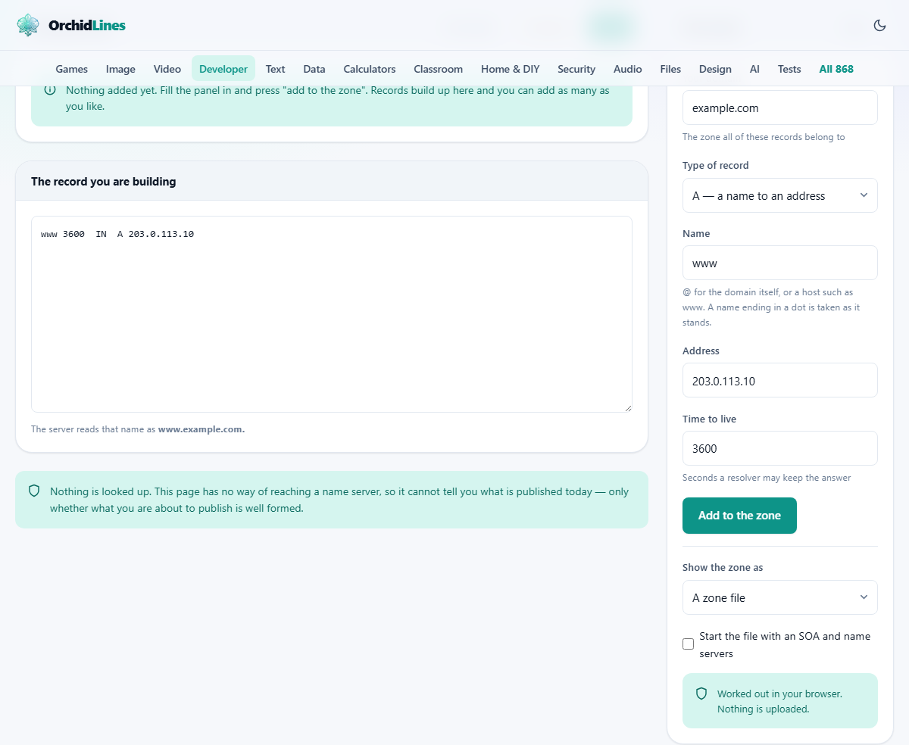Open the Tests category
Screen dimensions: 909x745
[789, 69]
